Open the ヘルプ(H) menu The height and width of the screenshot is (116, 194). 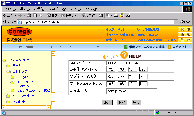point(91,9)
